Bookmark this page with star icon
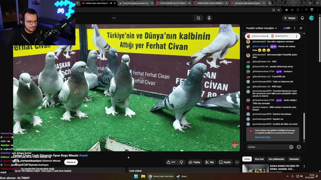The image size is (321, 180). pyautogui.click(x=279, y=10)
